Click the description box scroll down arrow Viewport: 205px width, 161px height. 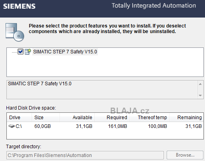pos(200,95)
